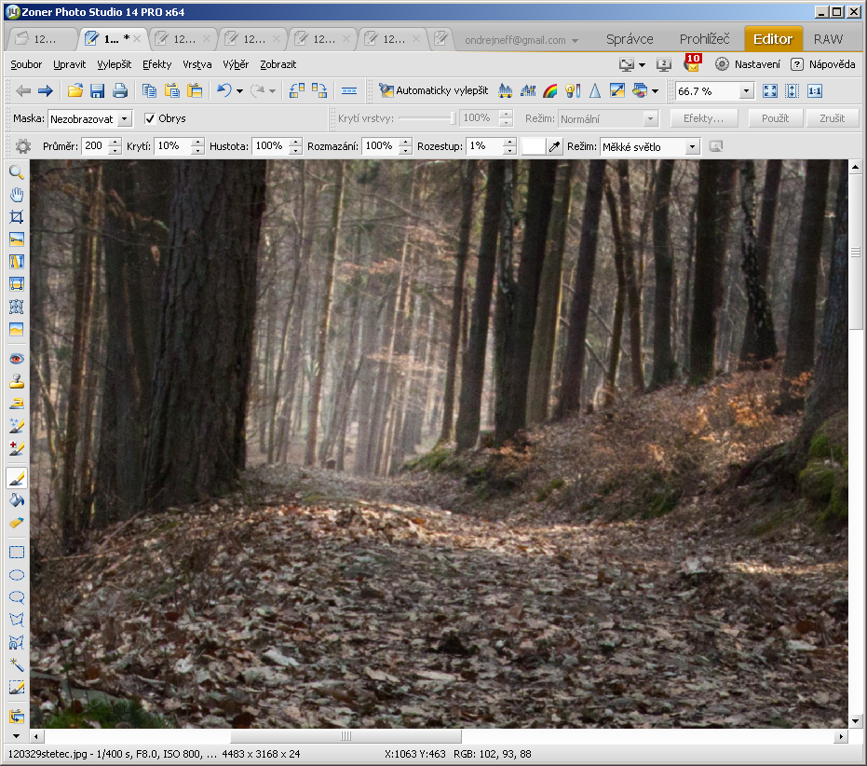
Task: Open the Efekty menu
Action: (x=156, y=64)
